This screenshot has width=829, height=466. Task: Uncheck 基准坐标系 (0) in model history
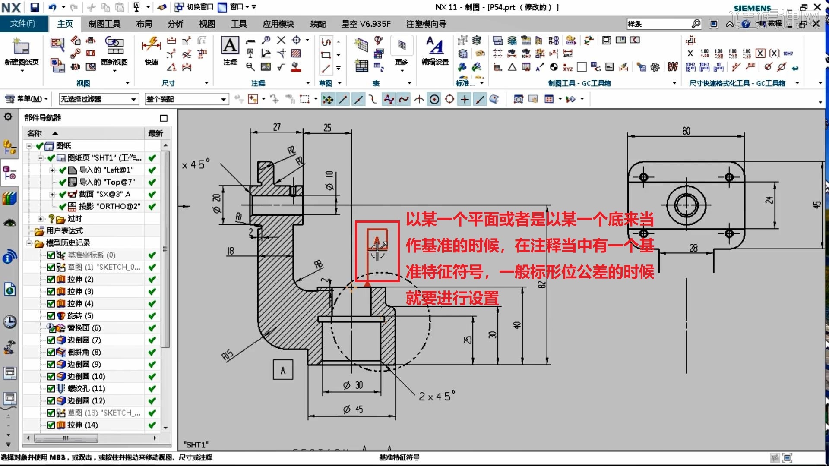(51, 255)
